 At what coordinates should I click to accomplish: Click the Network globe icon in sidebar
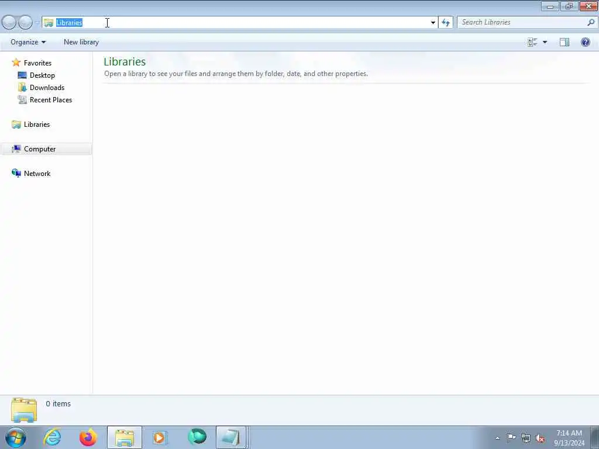(16, 173)
